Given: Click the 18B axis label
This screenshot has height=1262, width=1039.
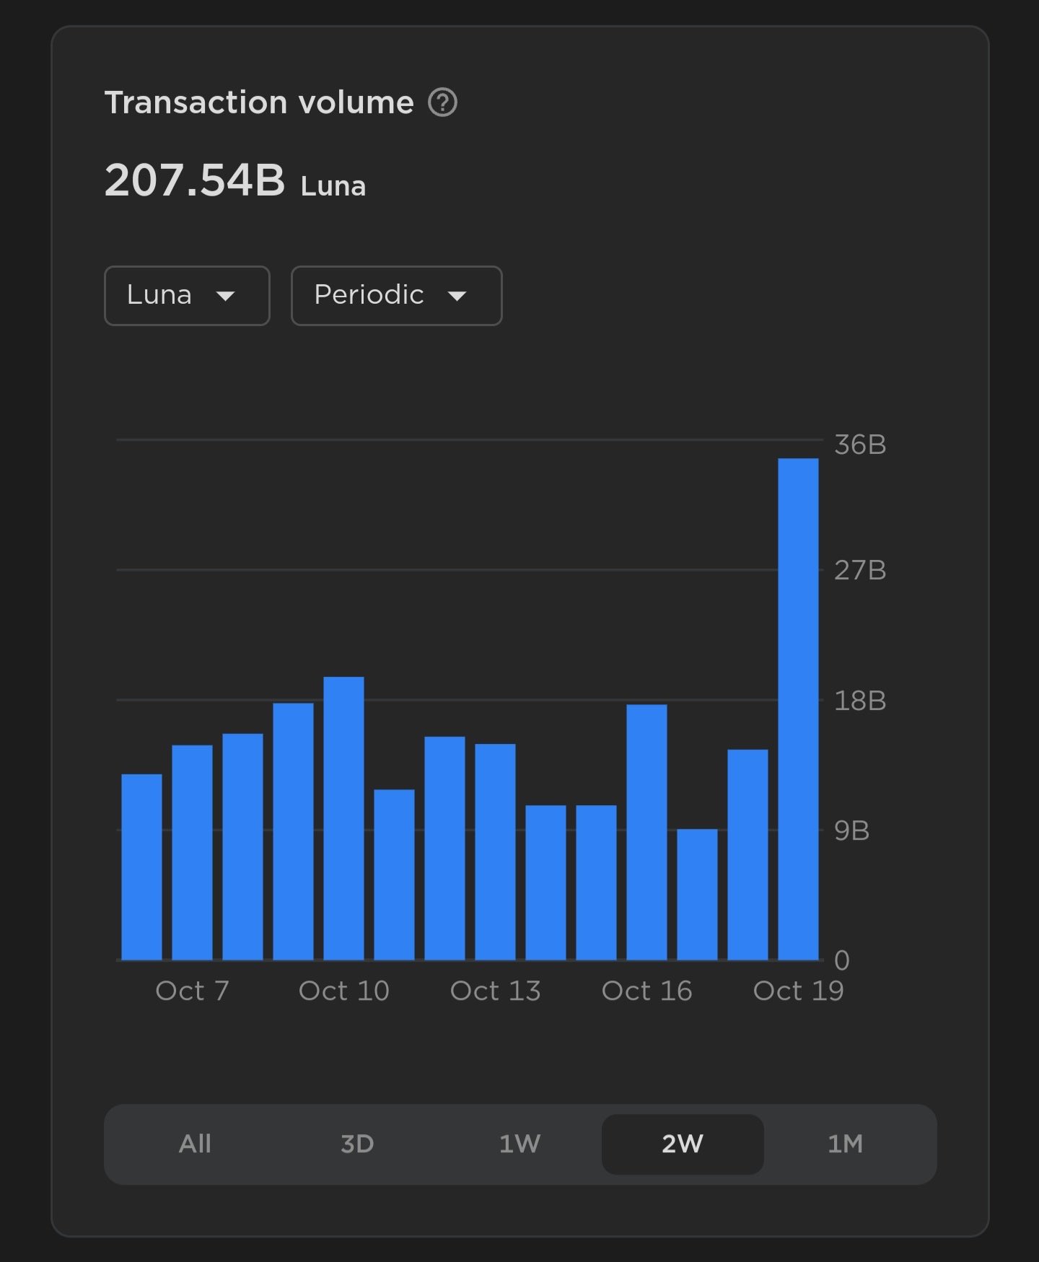Looking at the screenshot, I should point(860,701).
